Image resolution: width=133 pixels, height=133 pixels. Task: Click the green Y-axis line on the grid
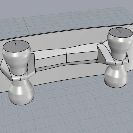[26, 26]
